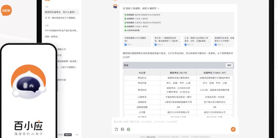
Task: Click the 托福考试 (TOEFL iBT) column header
Action: (215, 73)
